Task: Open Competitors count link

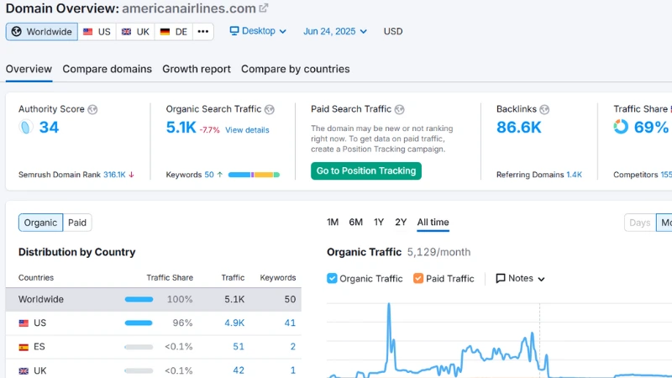Action: tap(666, 175)
